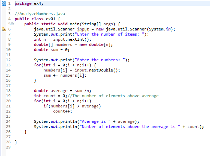Click string "Number of elements above the average is "
The width and height of the screenshot is (210, 156).
130,127
